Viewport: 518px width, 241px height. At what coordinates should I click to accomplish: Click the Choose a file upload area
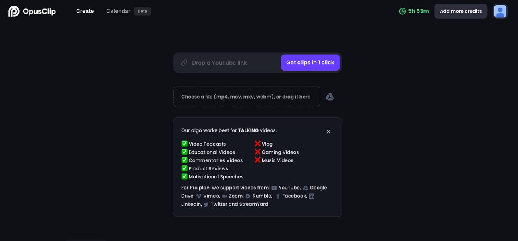point(246,97)
